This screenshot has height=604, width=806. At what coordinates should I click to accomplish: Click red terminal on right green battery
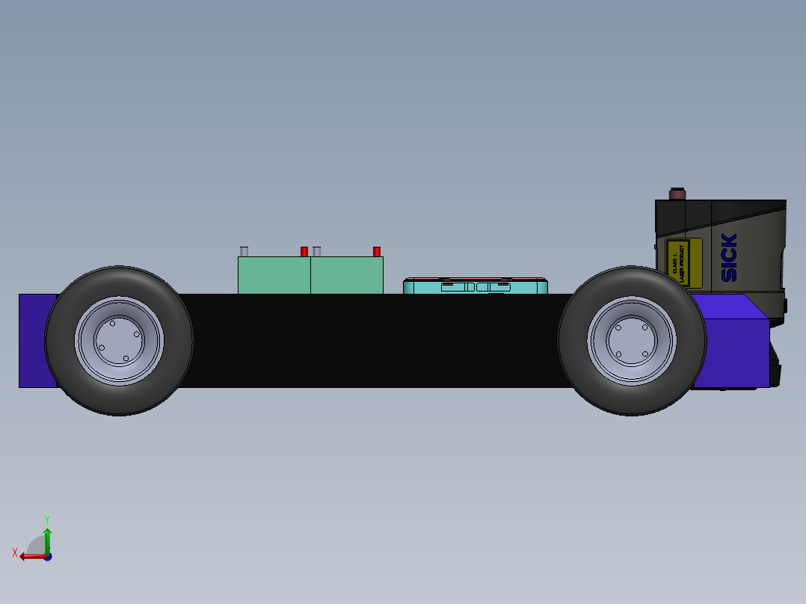coord(377,251)
